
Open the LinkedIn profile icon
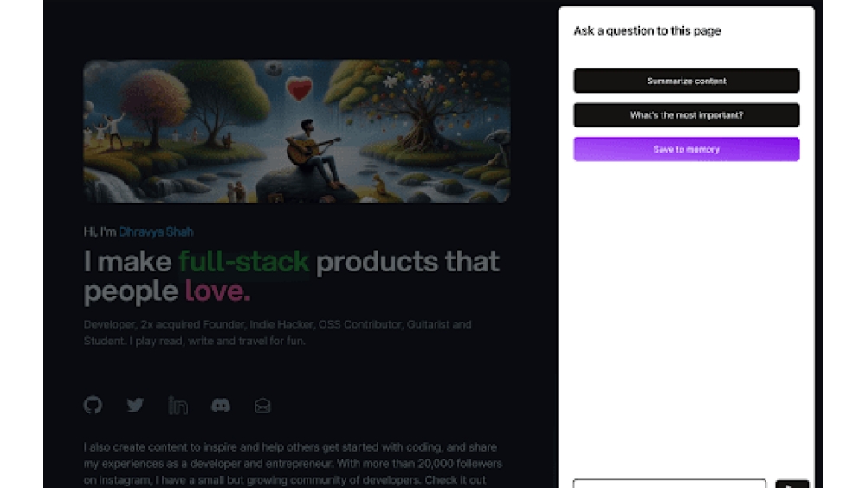[x=178, y=405]
